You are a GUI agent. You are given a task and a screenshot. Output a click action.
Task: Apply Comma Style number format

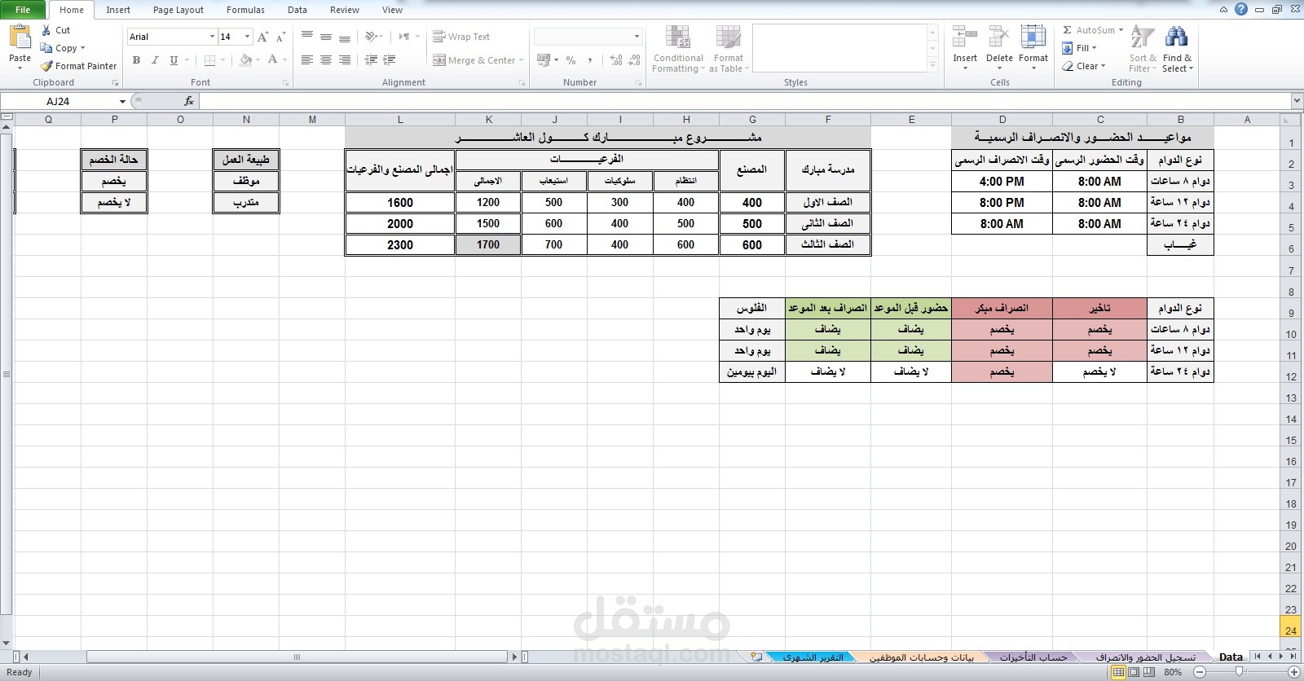[589, 60]
